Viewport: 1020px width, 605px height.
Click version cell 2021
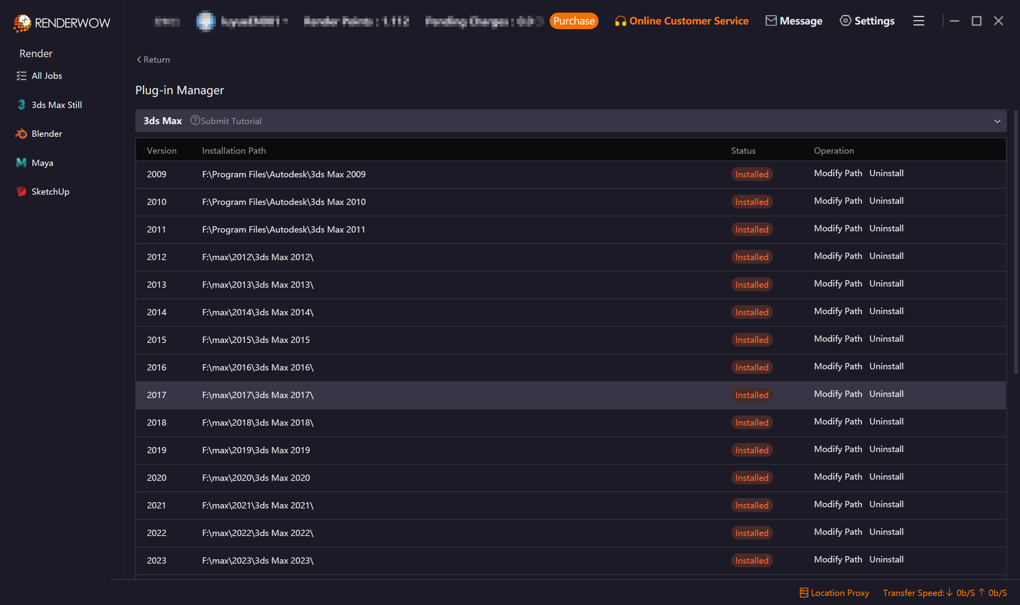click(x=157, y=505)
